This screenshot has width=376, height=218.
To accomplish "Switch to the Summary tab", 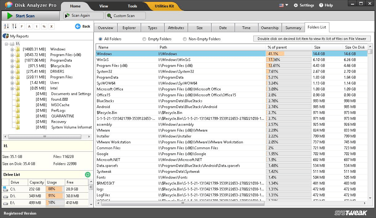I will pos(293,28).
